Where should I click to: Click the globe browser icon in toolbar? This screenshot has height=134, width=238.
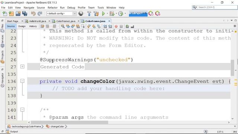(81, 13)
